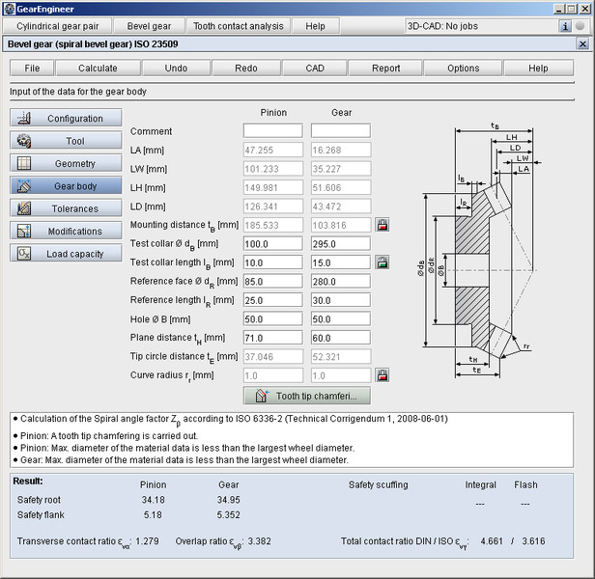Viewport: 595px width, 579px height.
Task: Unlock the Mounting distance lock
Action: click(x=382, y=225)
